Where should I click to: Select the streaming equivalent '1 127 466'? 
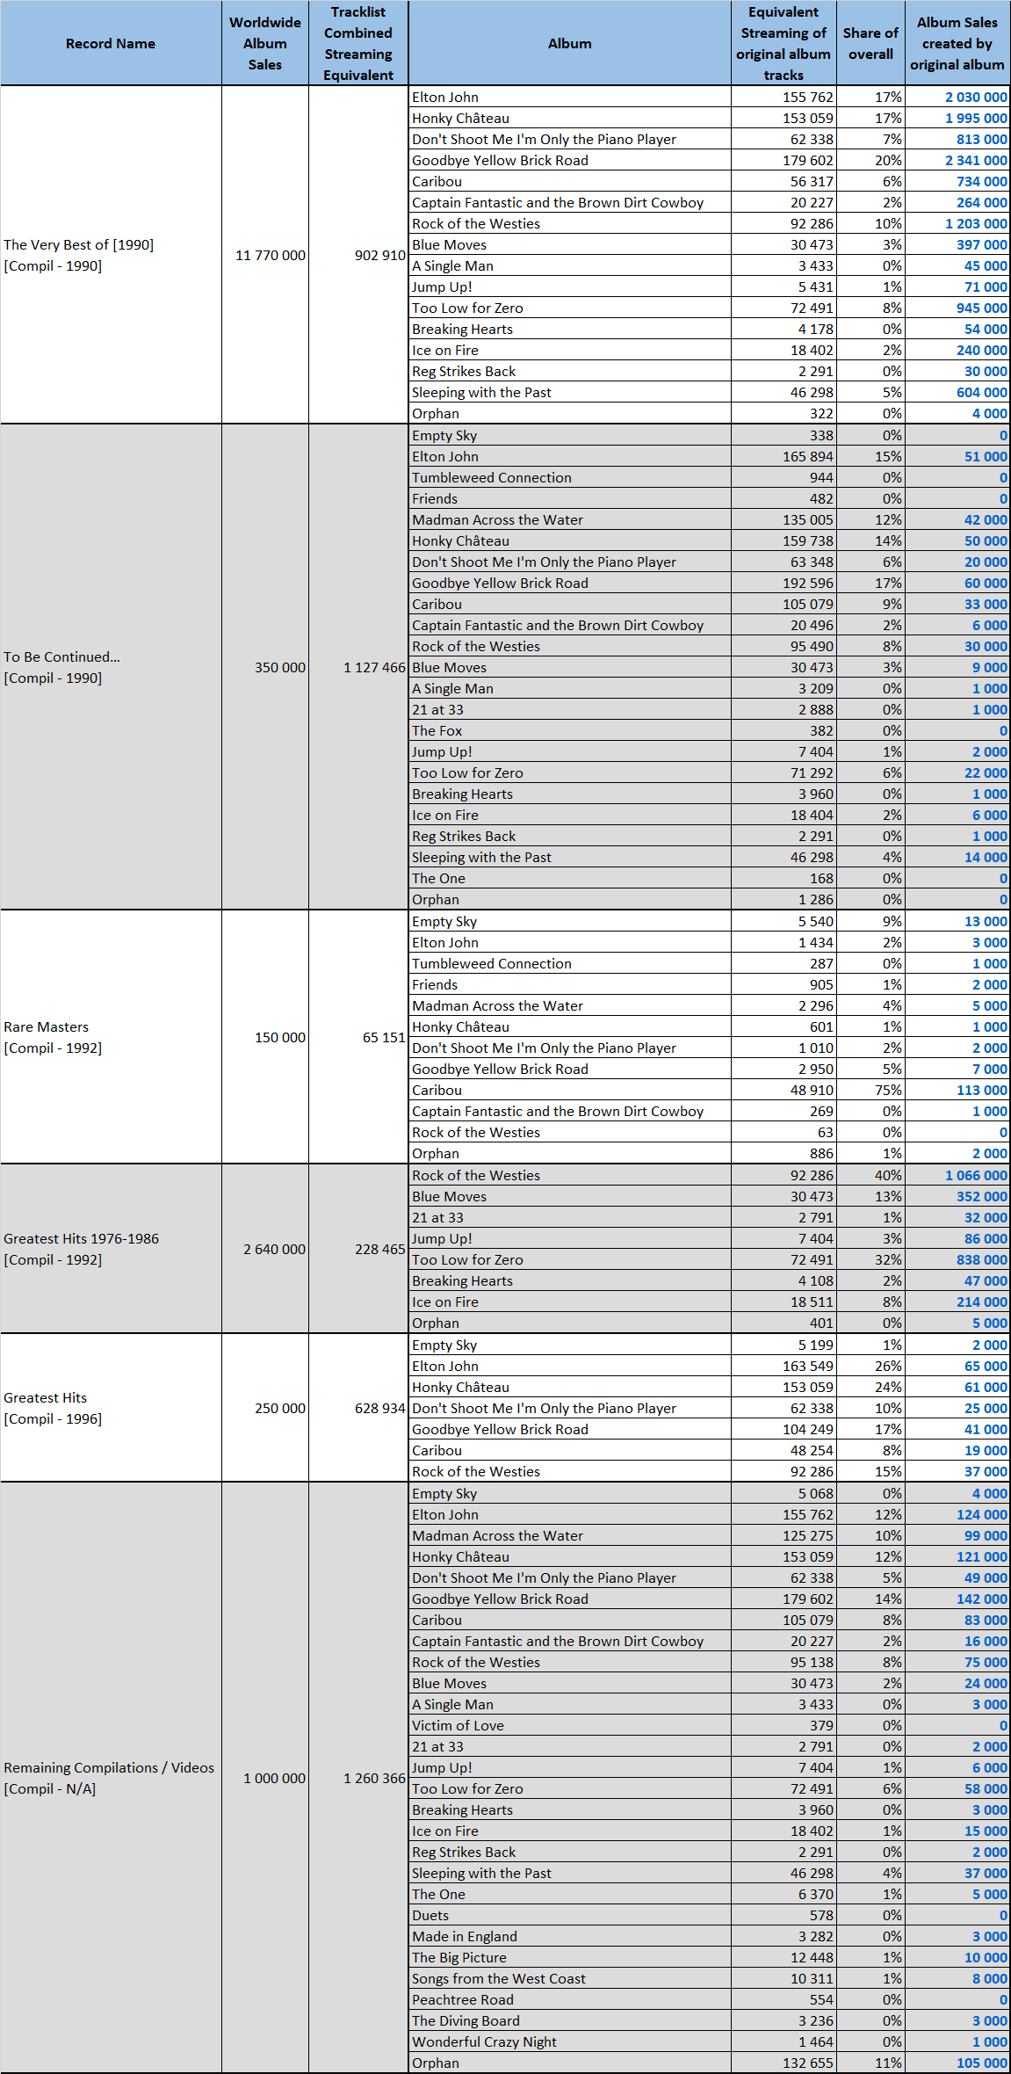[x=375, y=667]
